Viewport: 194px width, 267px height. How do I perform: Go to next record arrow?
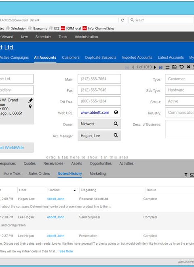[x=155, y=67]
